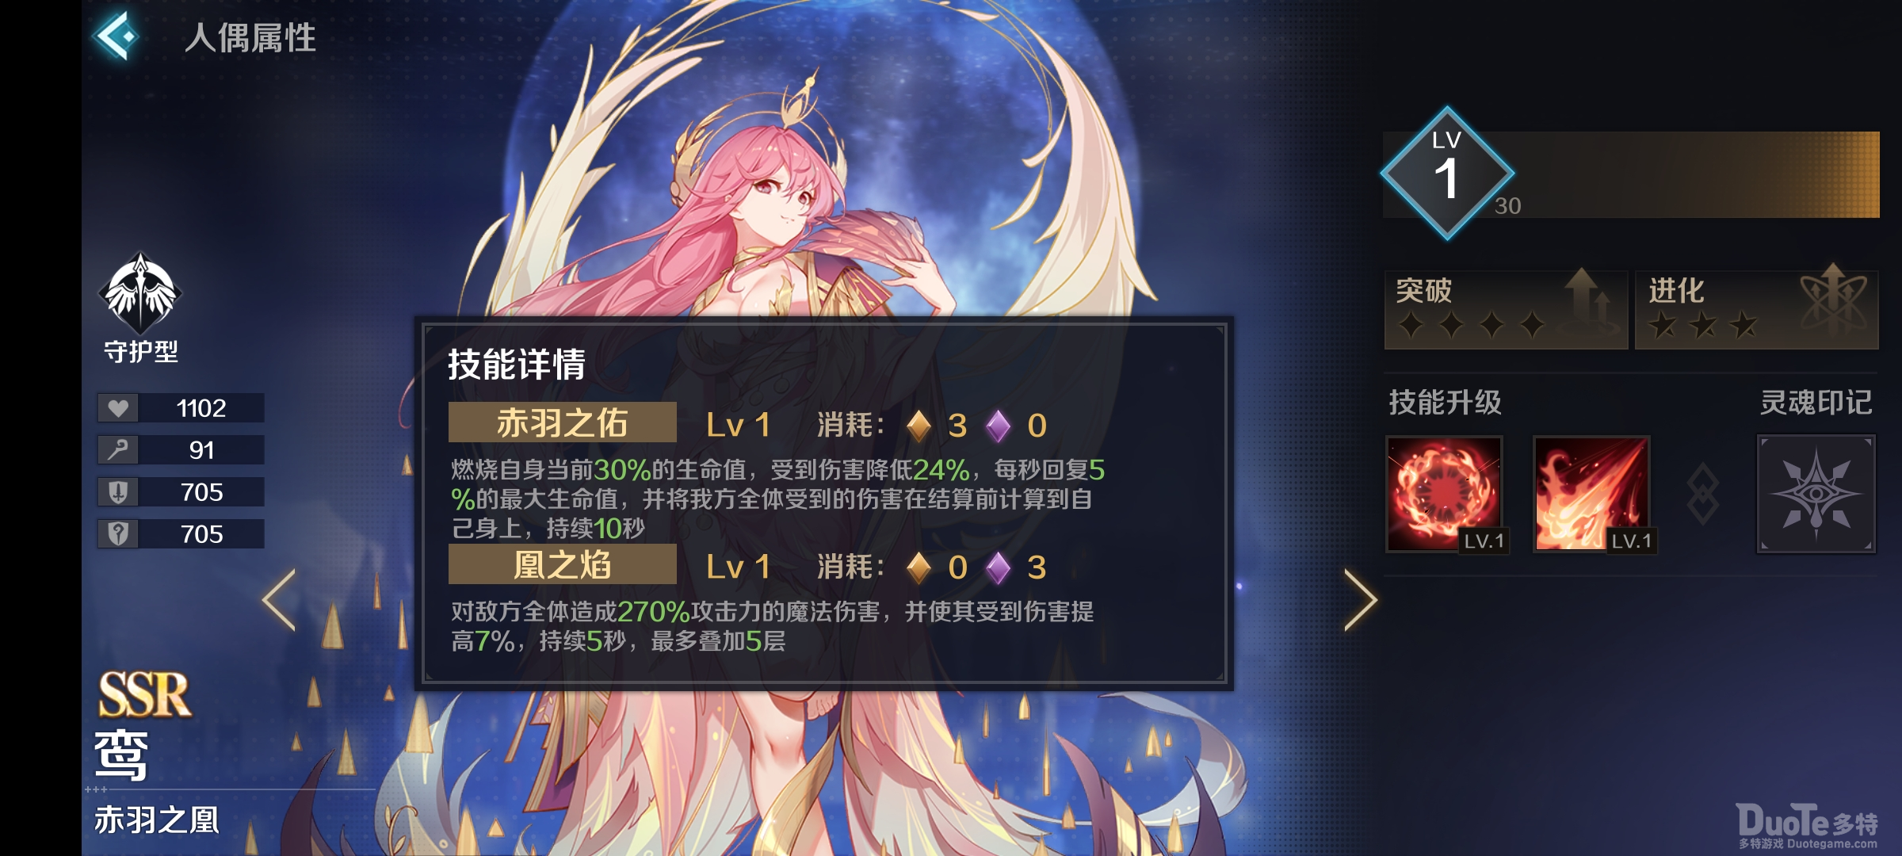Open the 进化 evolution panel
The height and width of the screenshot is (856, 1902).
1757,310
